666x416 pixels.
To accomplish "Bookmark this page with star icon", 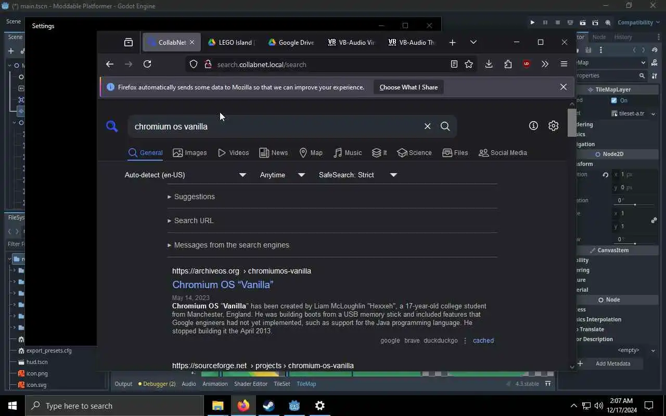I will (469, 64).
